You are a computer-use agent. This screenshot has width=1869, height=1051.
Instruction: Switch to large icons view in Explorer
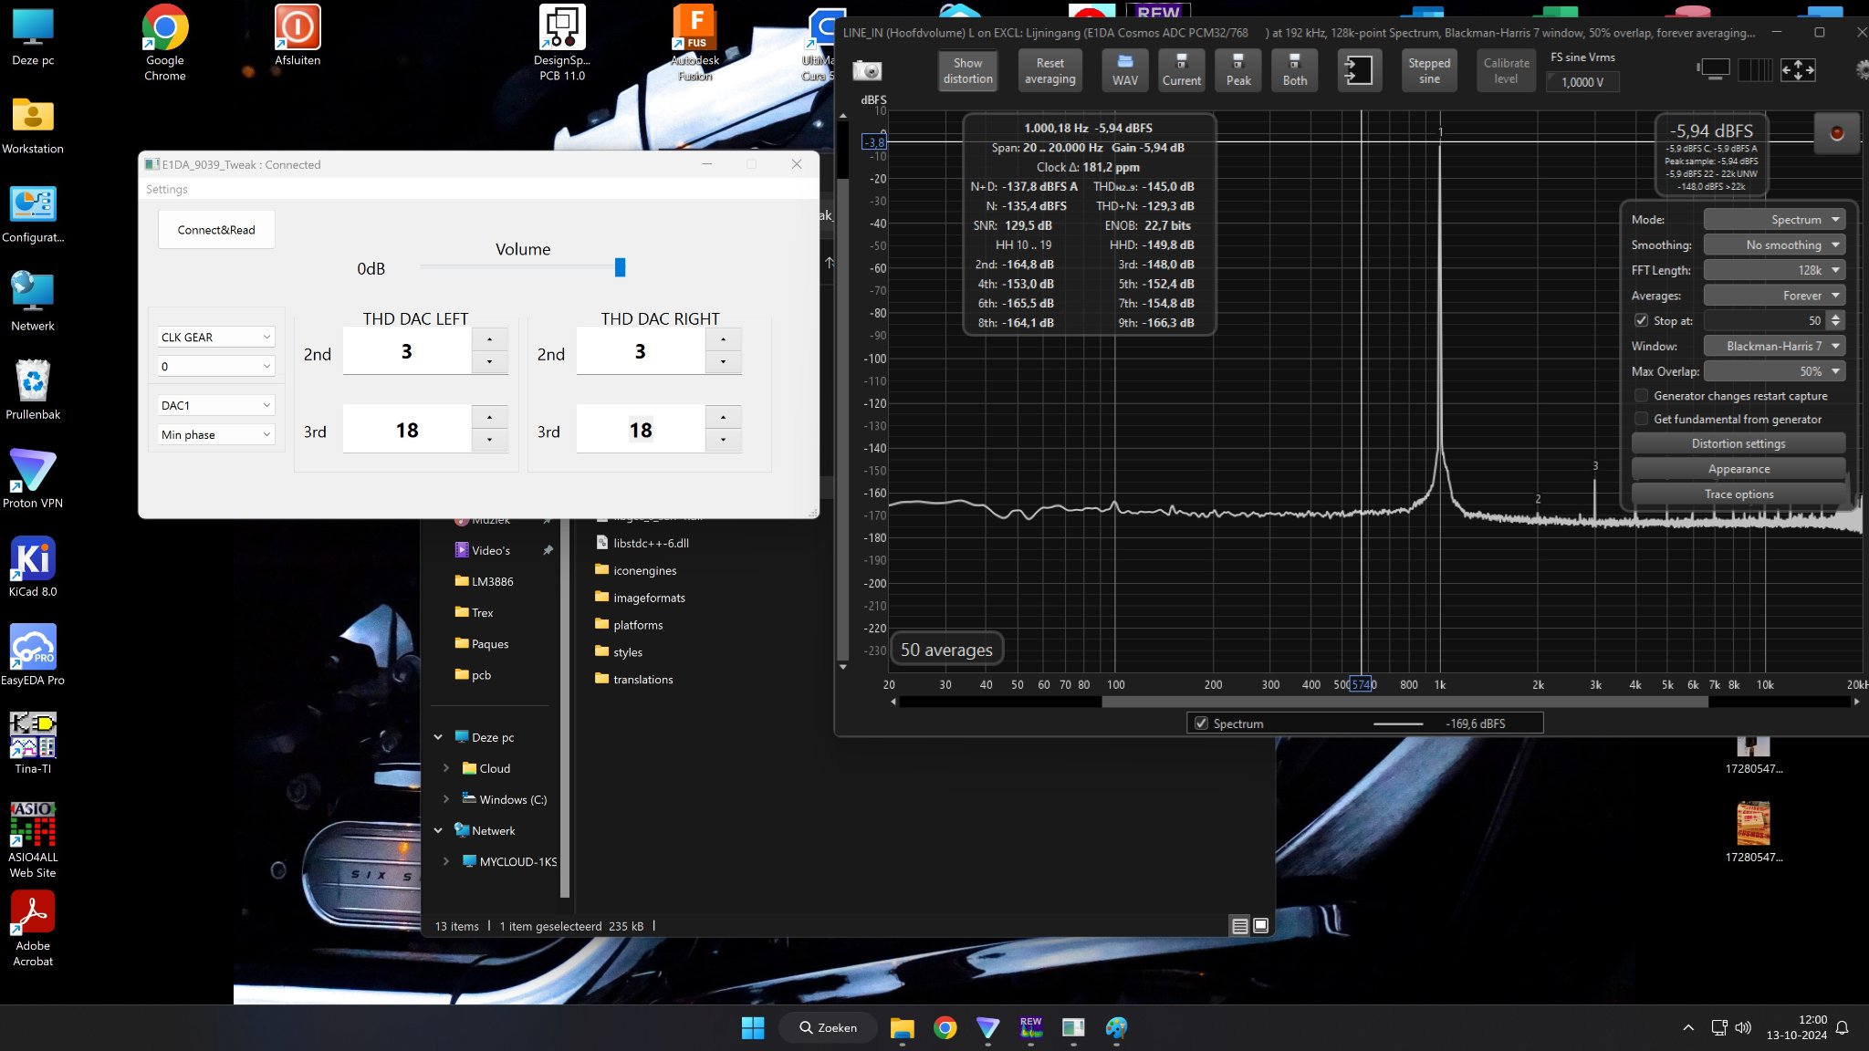tap(1260, 926)
